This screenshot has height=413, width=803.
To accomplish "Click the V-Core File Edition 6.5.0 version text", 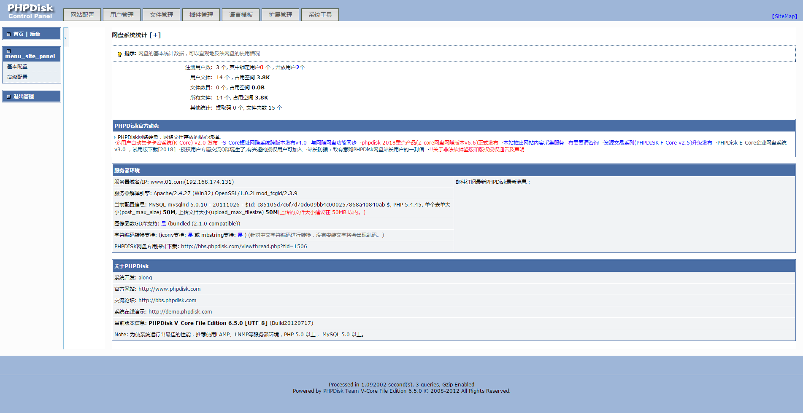I will 208,323.
